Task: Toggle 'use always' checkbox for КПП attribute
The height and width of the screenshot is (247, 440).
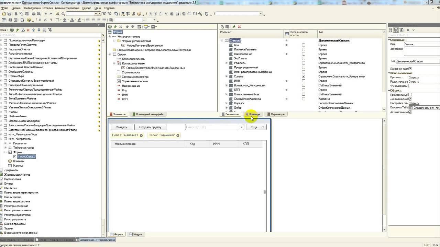Action: (304, 90)
